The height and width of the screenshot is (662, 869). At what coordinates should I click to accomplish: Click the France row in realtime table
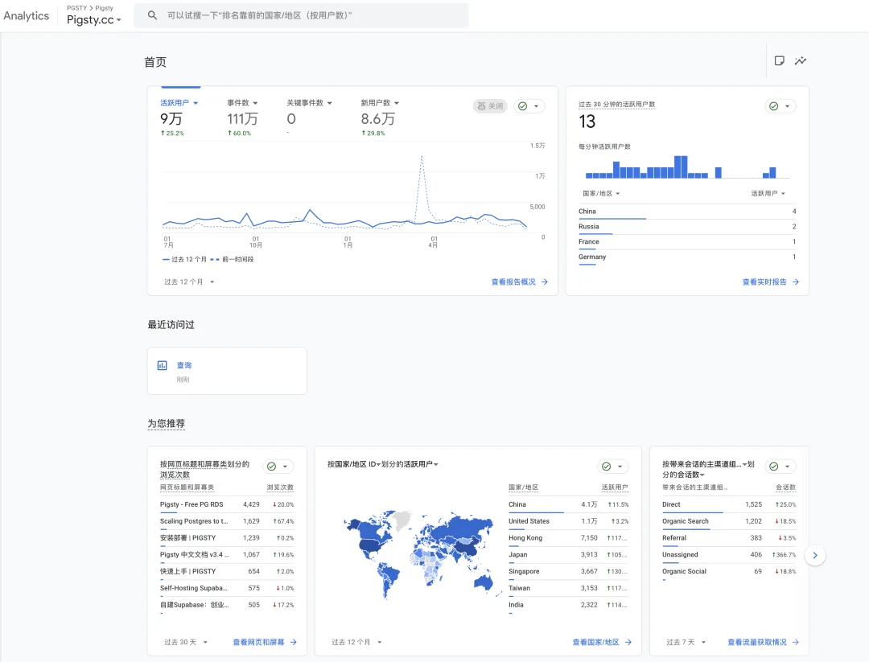click(687, 242)
